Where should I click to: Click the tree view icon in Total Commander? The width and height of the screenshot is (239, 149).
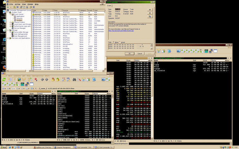pos(24,79)
